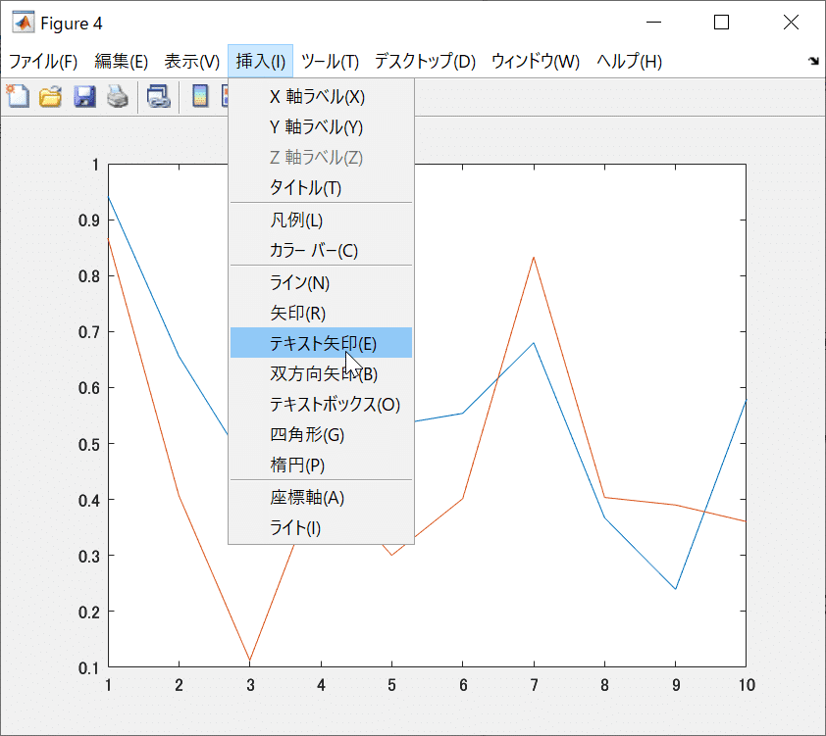Open the 表示(V) menu
This screenshot has width=826, height=736.
(188, 60)
